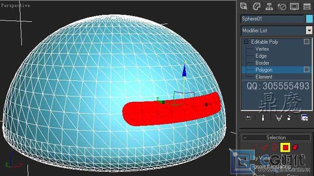Click Remove Modifier from stack button
The width and height of the screenshot is (314, 176).
tap(289, 118)
